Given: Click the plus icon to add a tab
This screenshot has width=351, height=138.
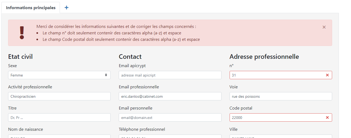Looking at the screenshot, I should coord(66,8).
